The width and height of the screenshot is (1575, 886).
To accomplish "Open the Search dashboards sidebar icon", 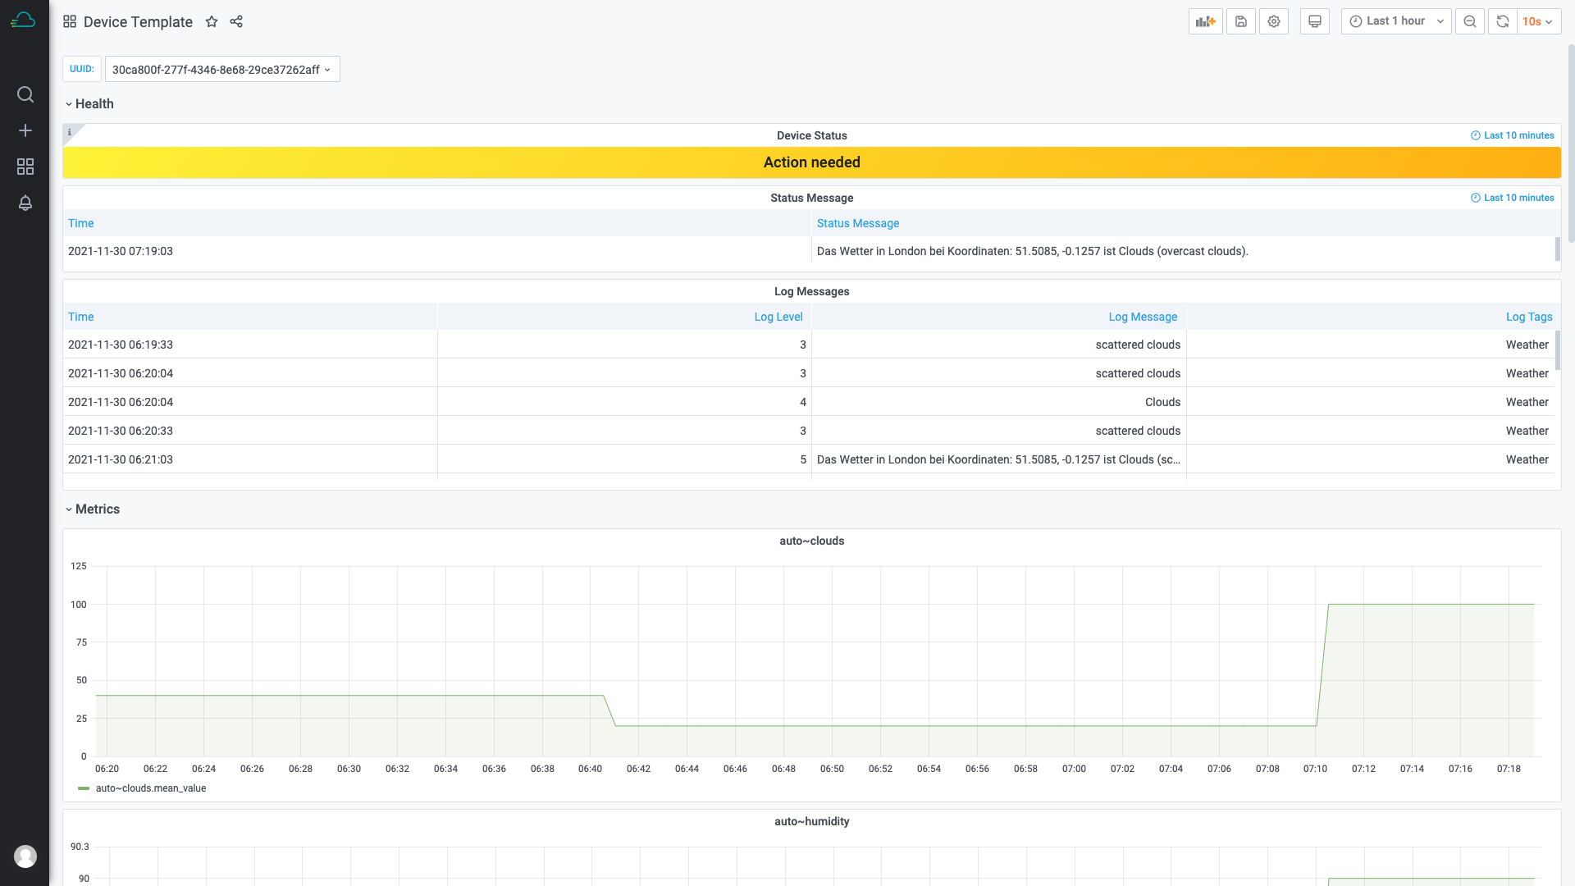I will pos(25,94).
